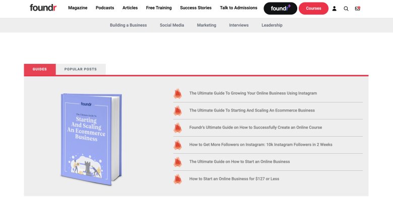Click the black foundr+ button
This screenshot has width=393, height=209.
pos(280,9)
